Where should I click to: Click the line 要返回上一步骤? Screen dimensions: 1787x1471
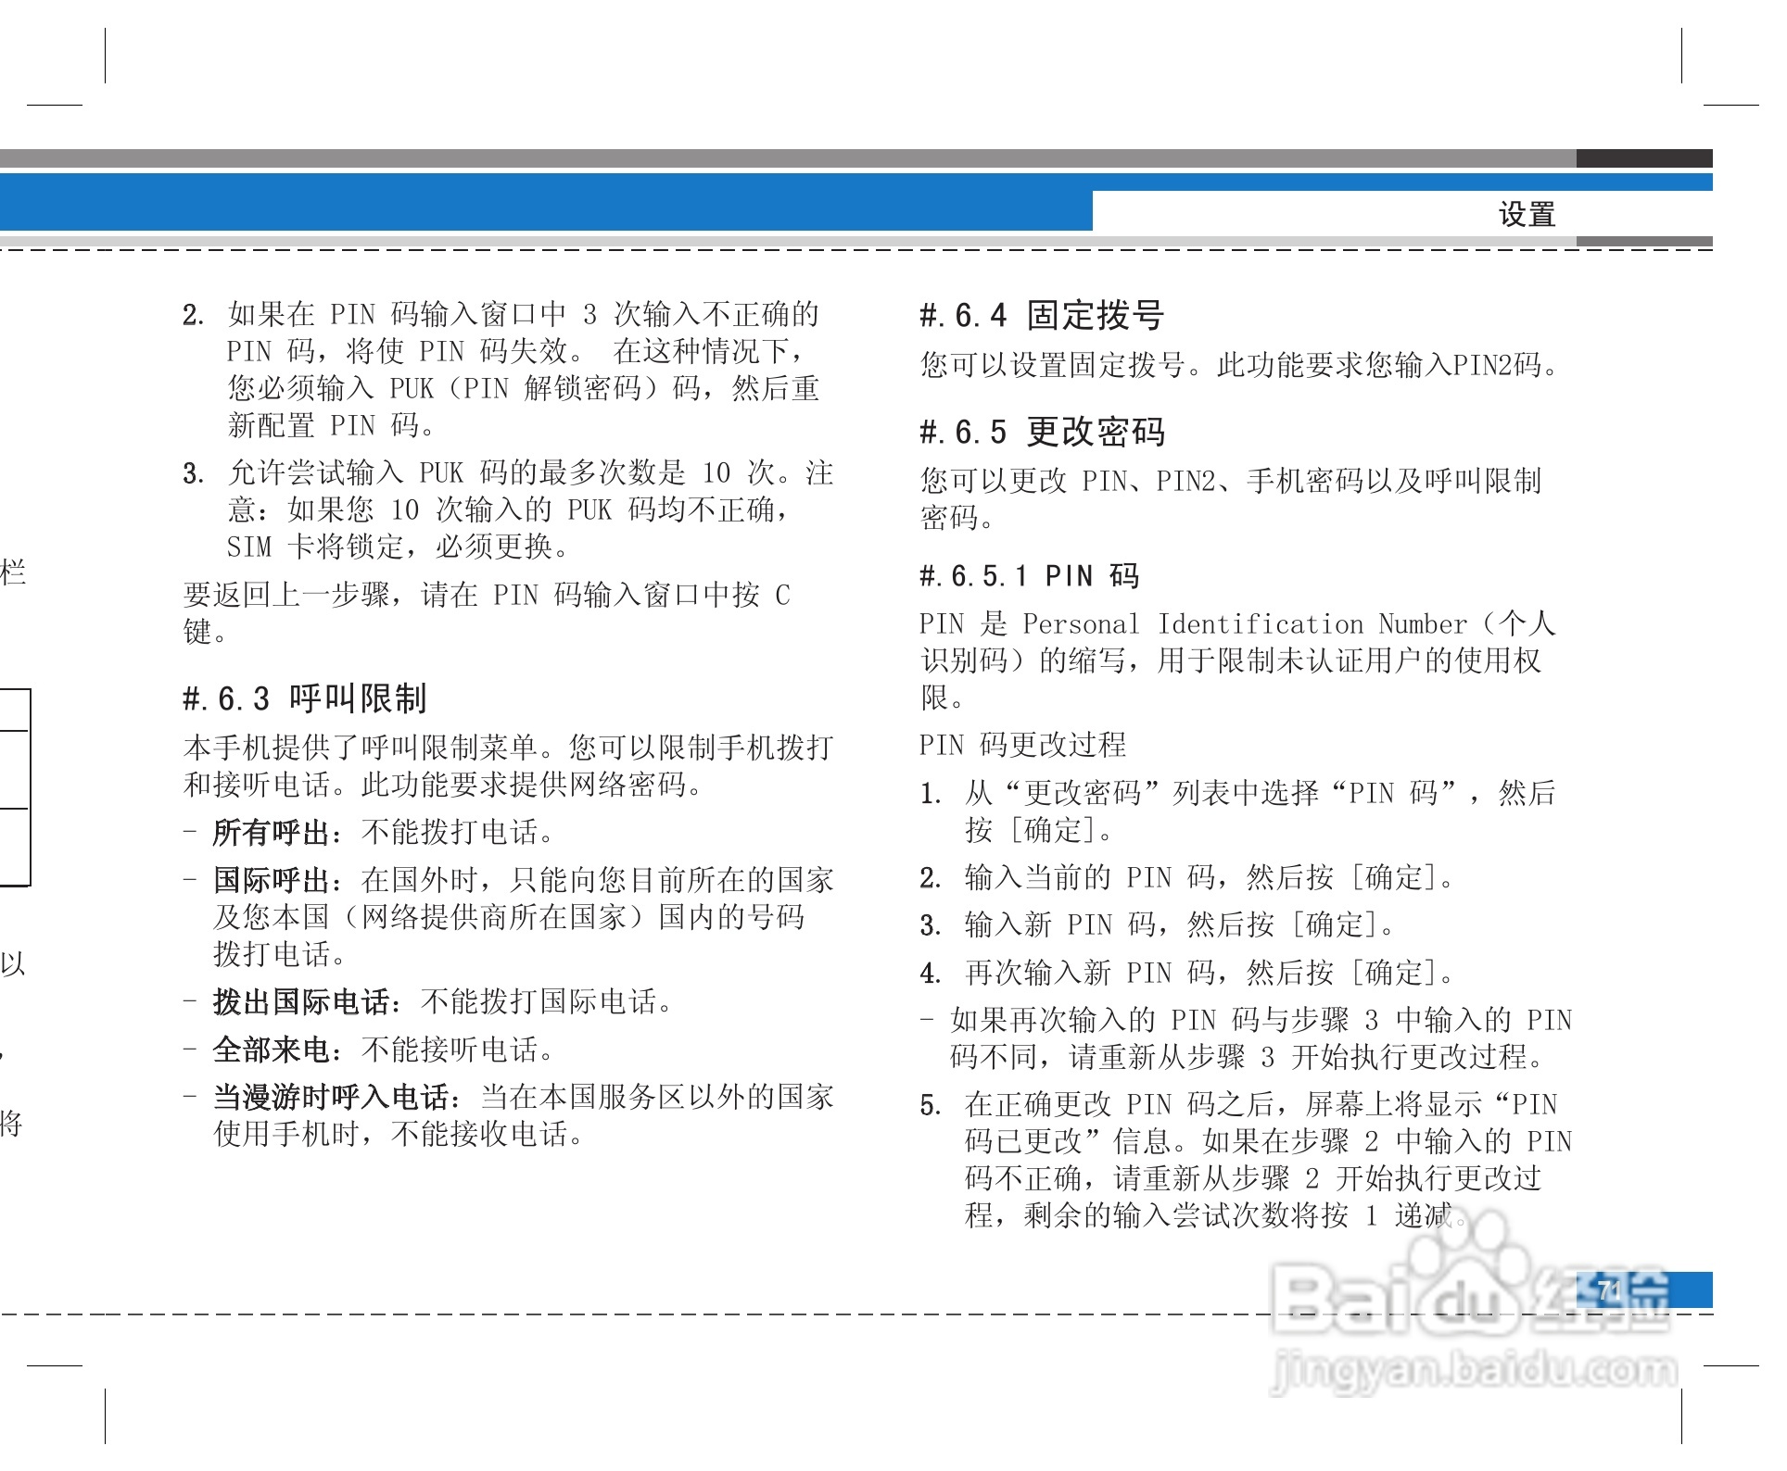(x=487, y=594)
